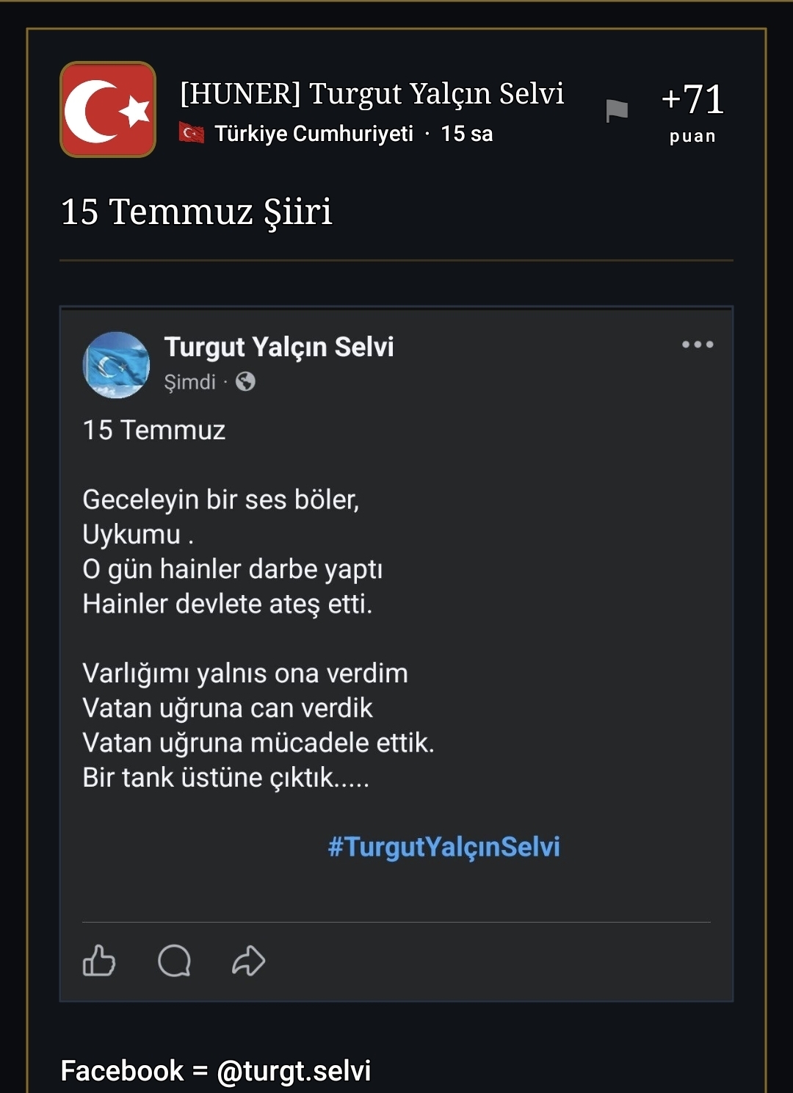The image size is (793, 1093).
Task: Open the three-dot post options menu
Action: pyautogui.click(x=698, y=345)
